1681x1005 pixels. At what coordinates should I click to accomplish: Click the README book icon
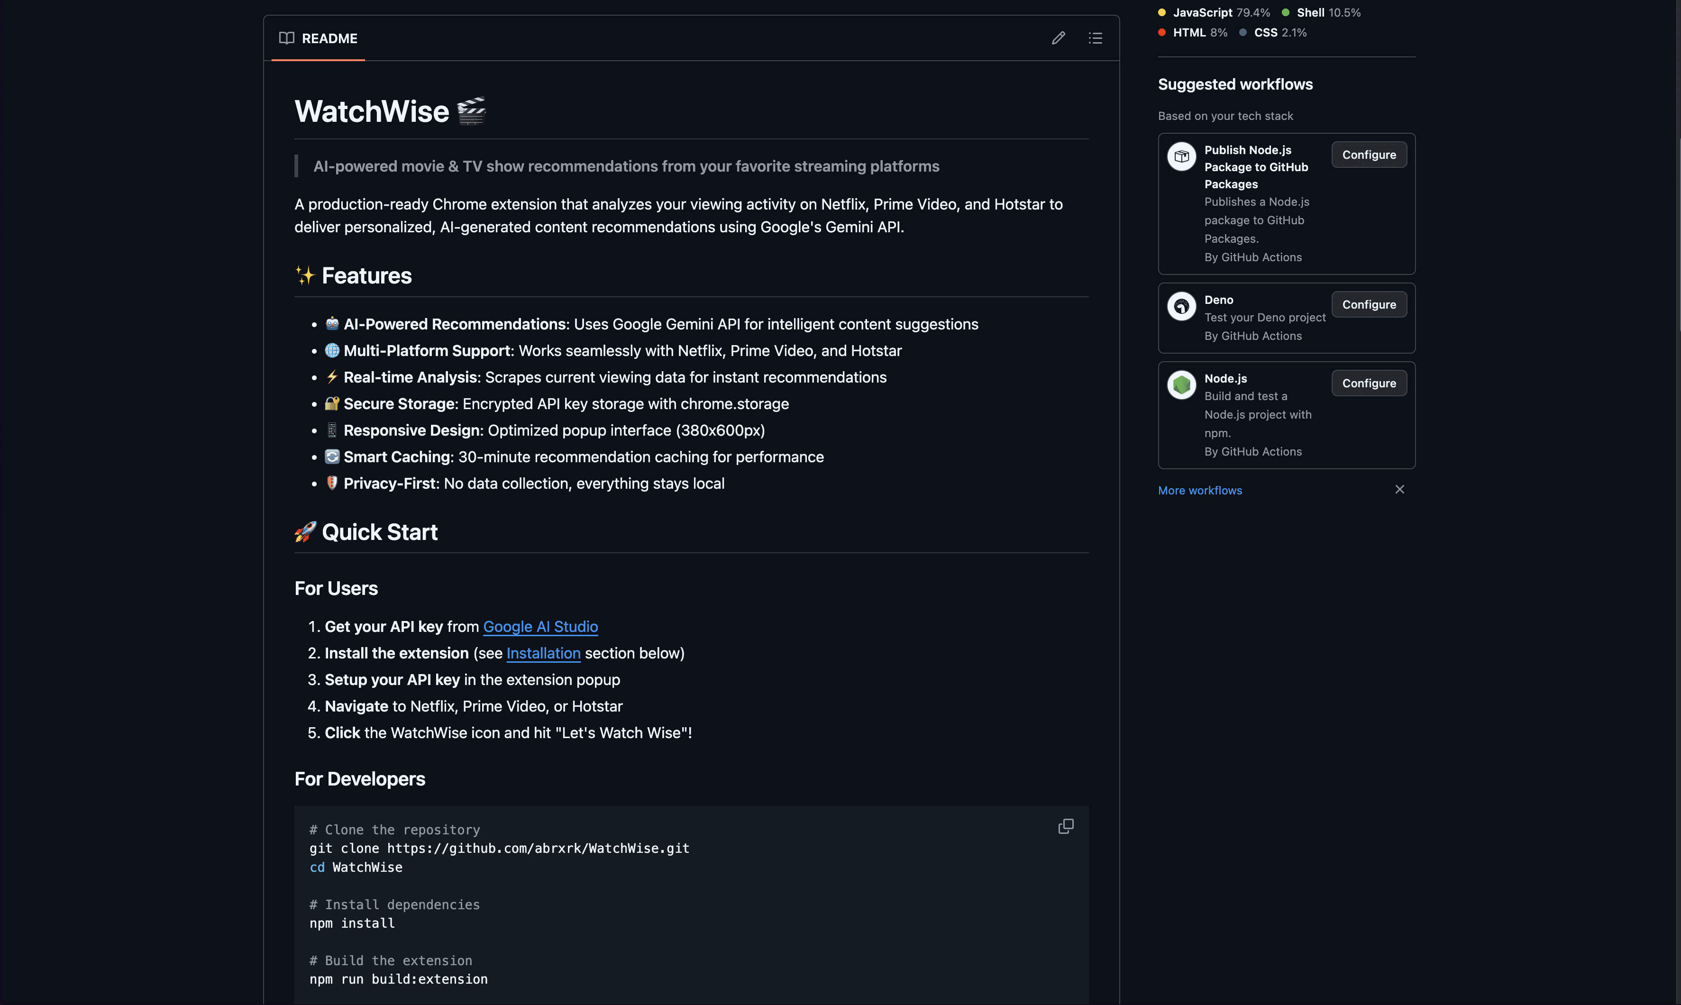pos(287,38)
